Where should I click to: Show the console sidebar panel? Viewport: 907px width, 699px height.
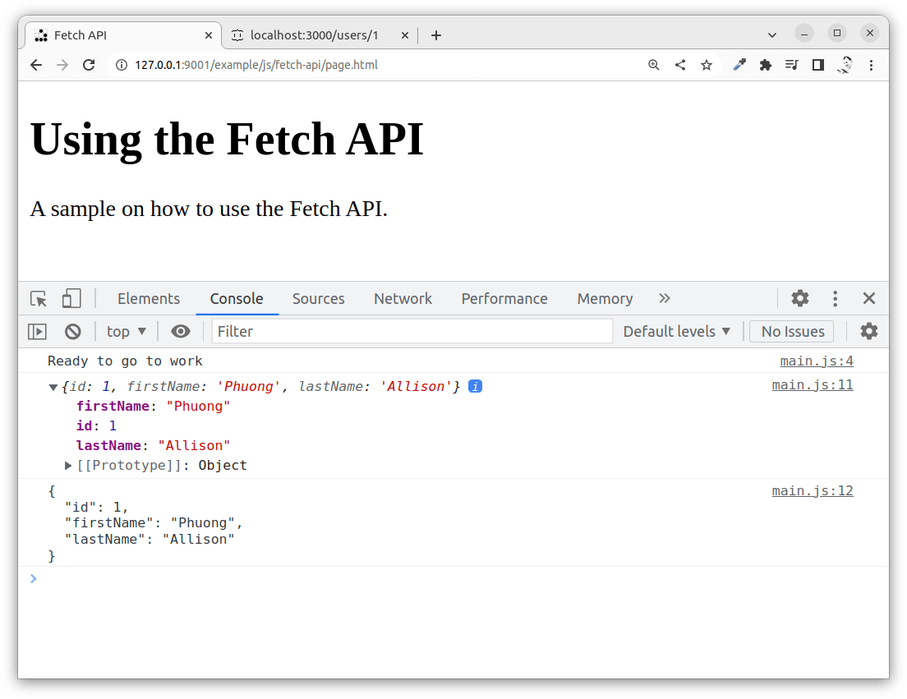pos(36,331)
